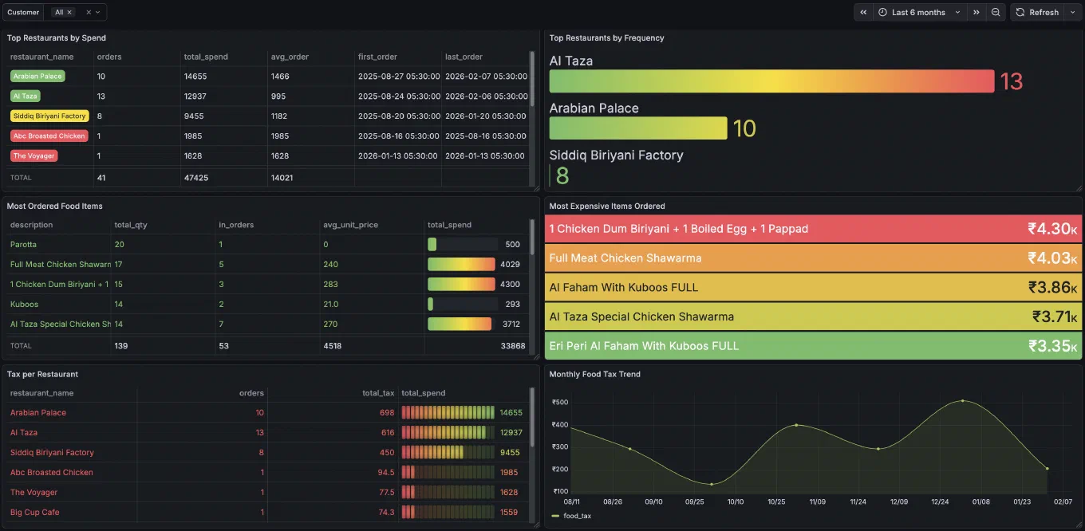Click Al Taza Special Chicken Shawarma card
This screenshot has height=531, width=1085.
coord(814,317)
